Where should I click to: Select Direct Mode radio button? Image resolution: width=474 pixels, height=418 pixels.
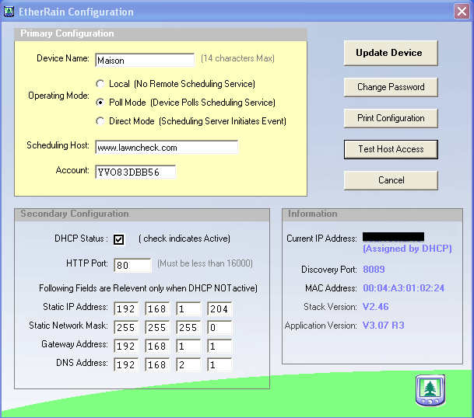click(100, 121)
